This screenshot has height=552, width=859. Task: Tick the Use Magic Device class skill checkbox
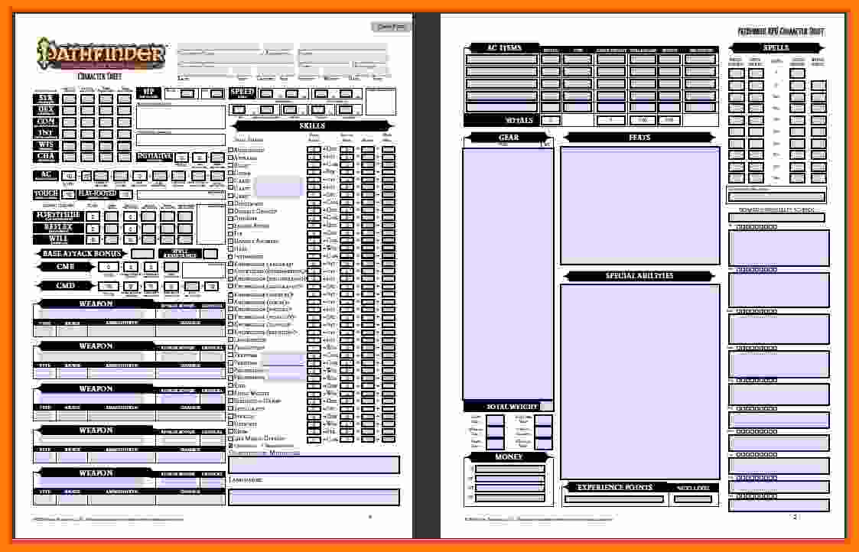pyautogui.click(x=231, y=439)
